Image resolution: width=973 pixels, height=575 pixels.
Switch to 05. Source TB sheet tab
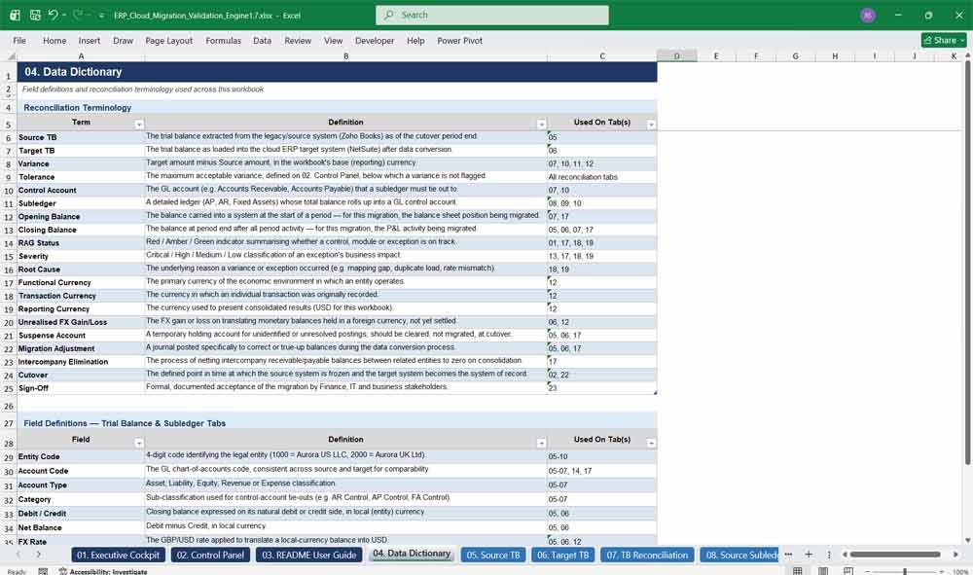tap(492, 555)
